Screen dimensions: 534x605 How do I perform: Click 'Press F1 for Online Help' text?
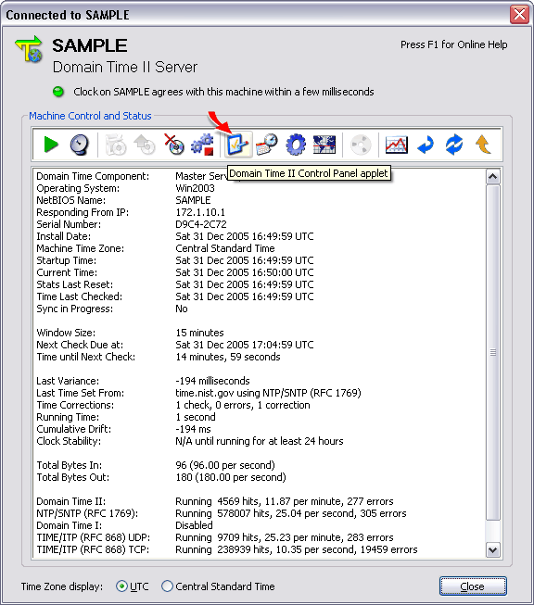[453, 44]
